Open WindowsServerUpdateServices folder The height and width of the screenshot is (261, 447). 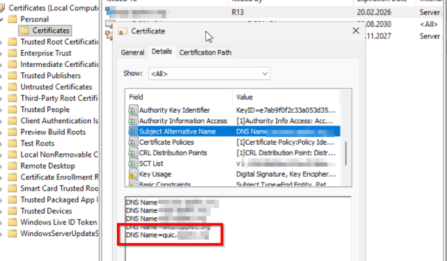pos(59,234)
